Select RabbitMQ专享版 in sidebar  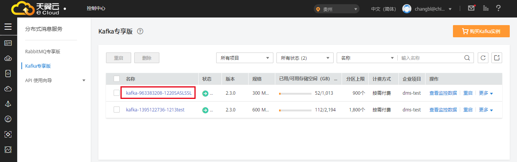click(43, 51)
